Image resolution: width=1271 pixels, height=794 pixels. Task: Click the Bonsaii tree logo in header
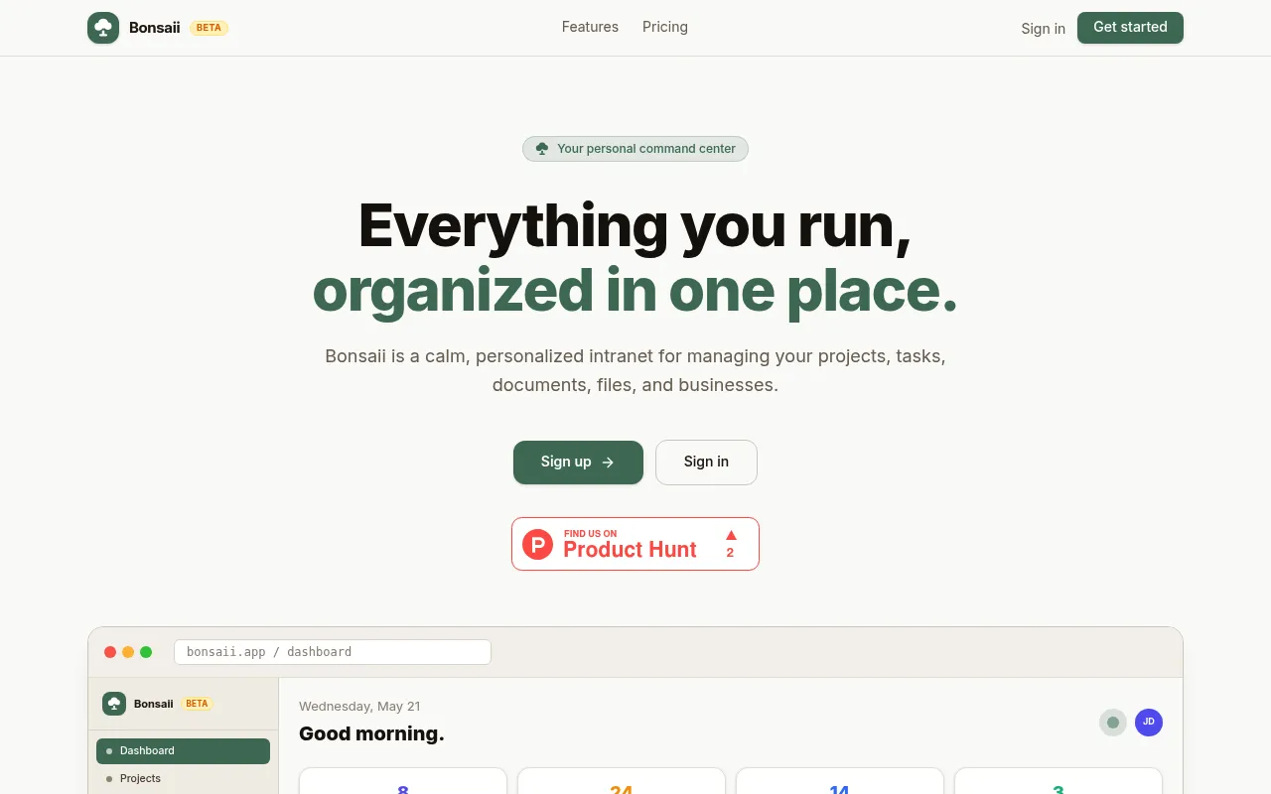click(x=103, y=28)
